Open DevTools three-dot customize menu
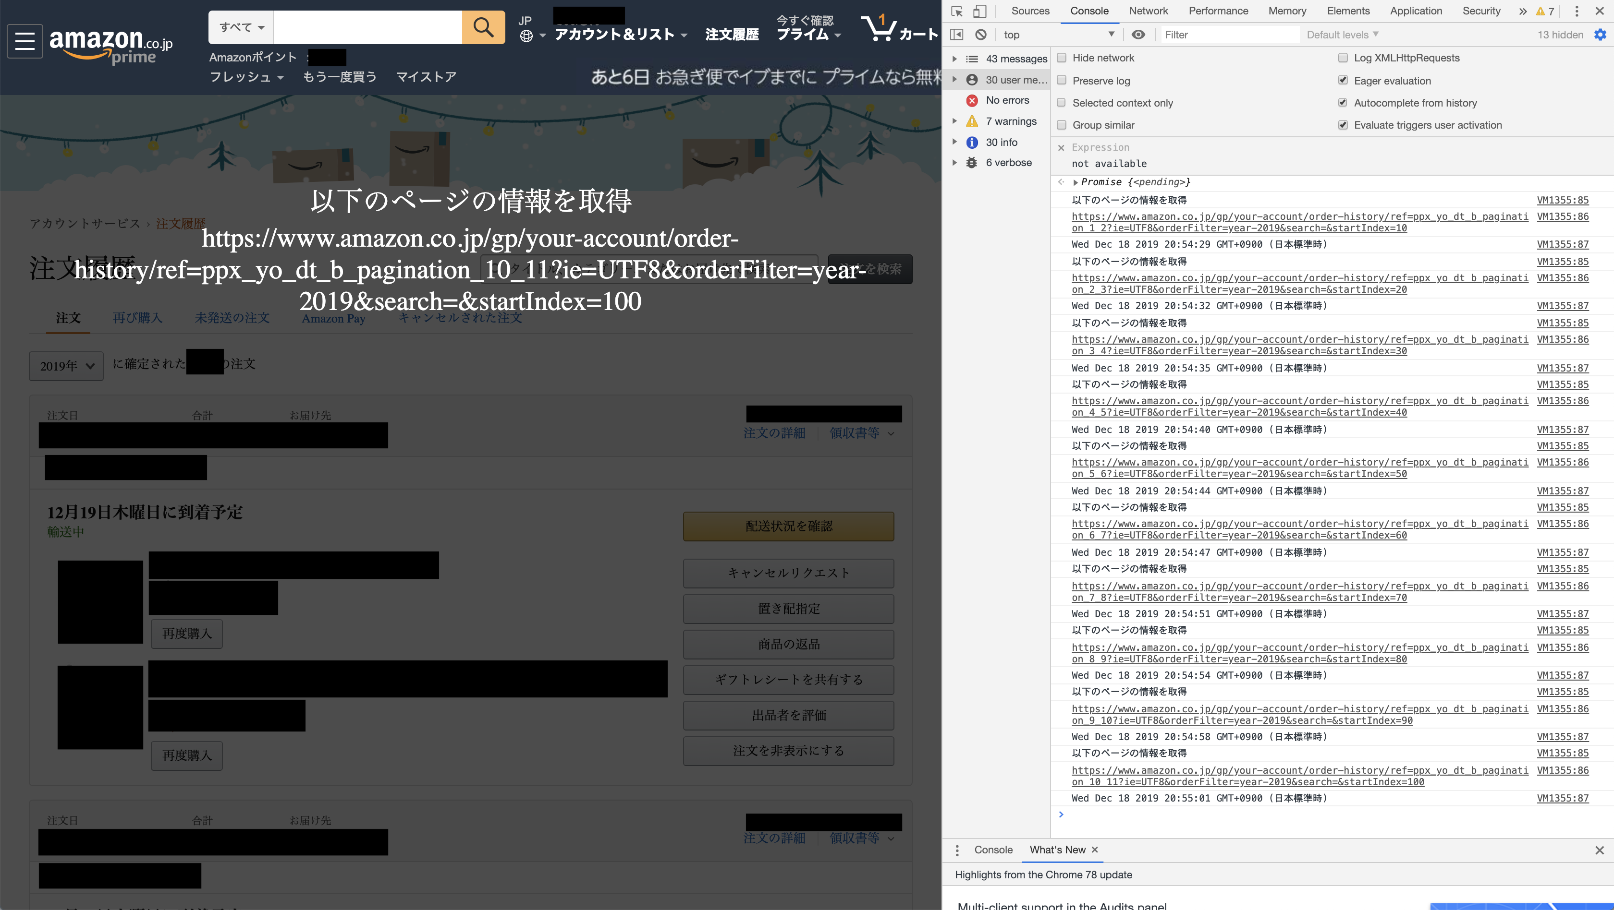Viewport: 1614px width, 910px height. [x=1577, y=11]
